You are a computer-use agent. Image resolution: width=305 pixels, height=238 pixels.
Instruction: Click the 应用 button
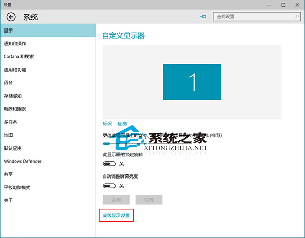(x=116, y=200)
